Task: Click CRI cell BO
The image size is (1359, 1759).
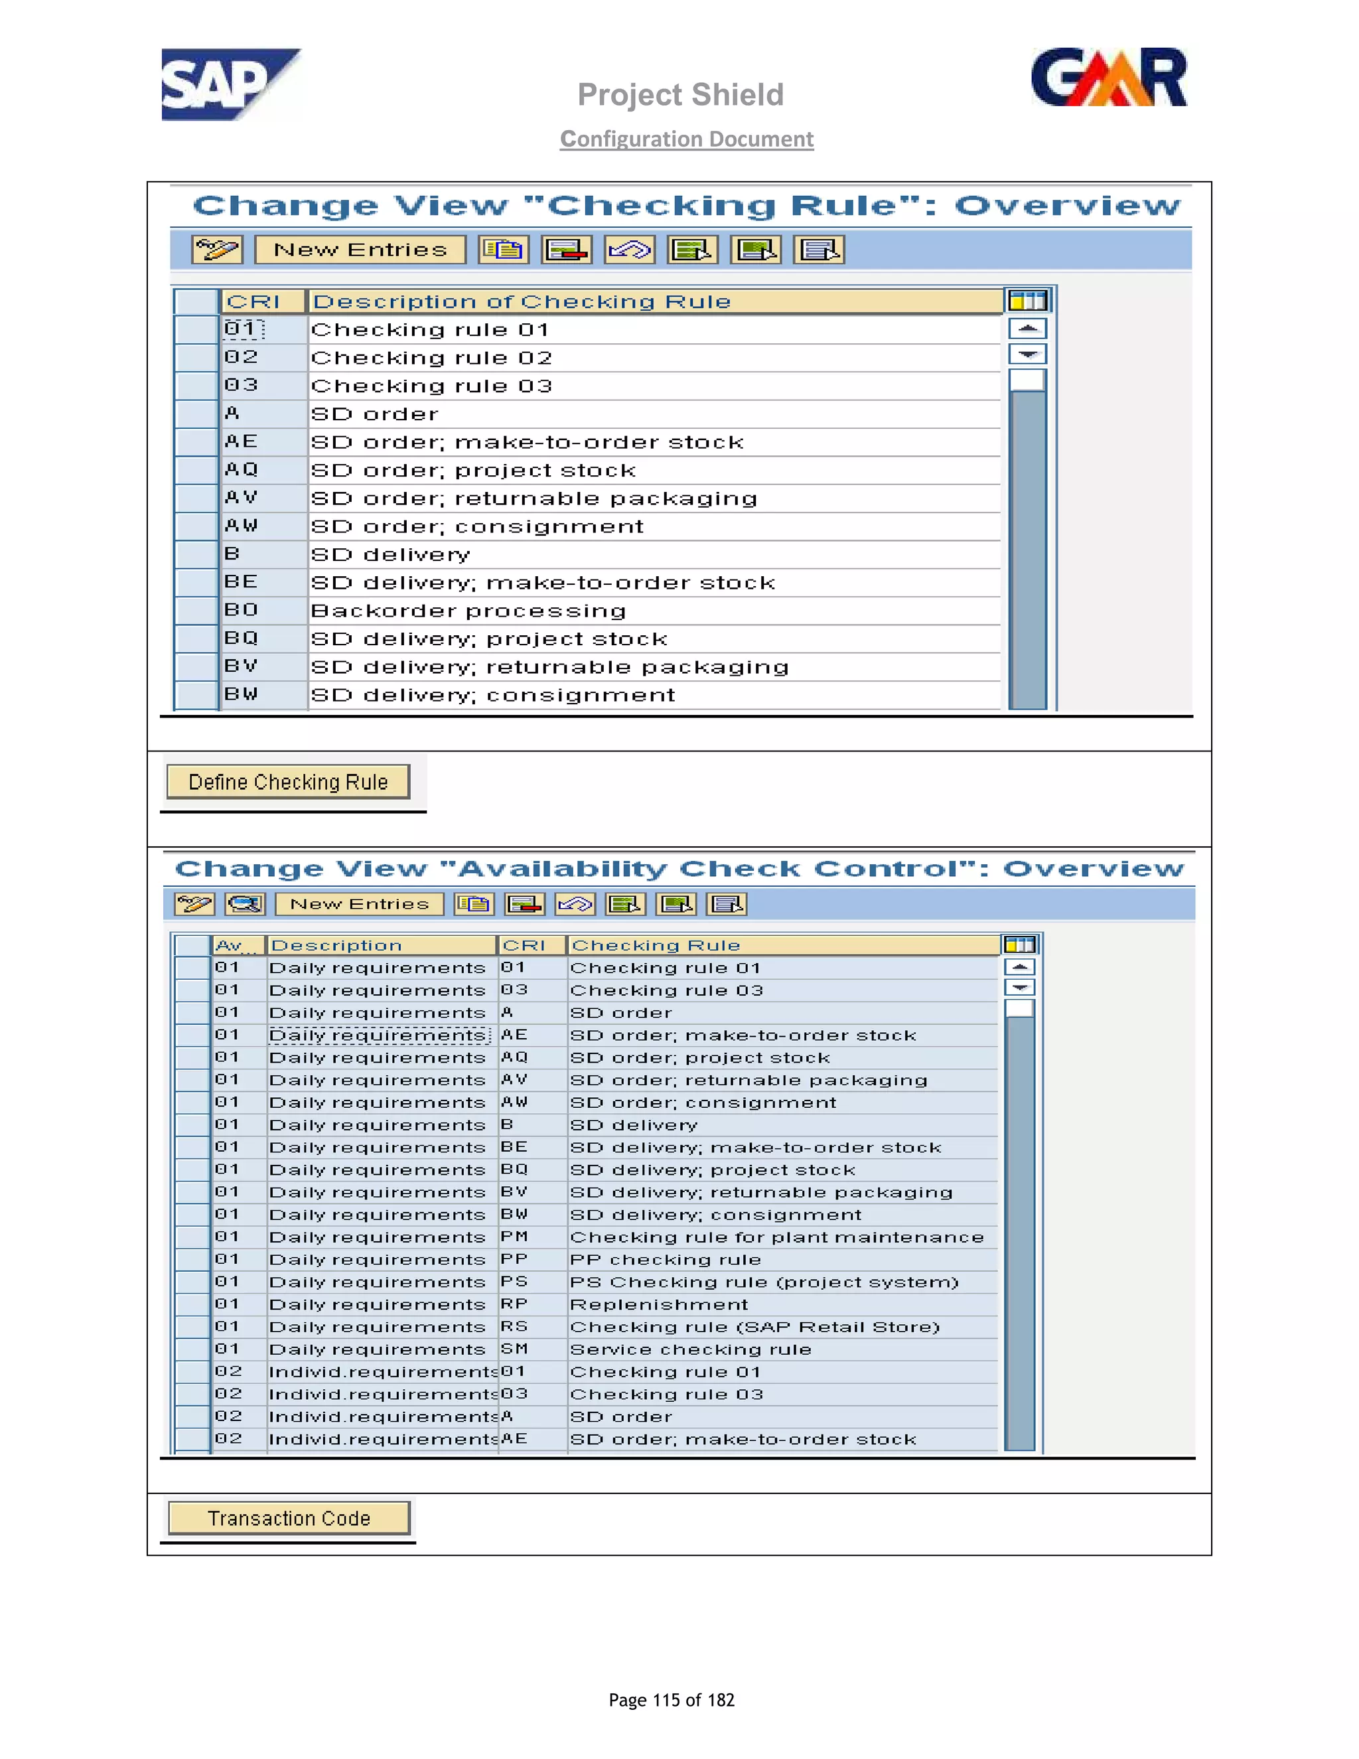Action: click(264, 611)
